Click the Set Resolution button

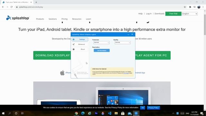tap(102, 51)
